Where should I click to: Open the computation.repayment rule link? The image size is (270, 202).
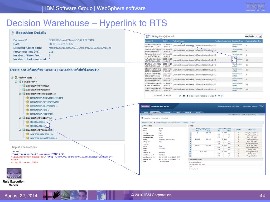click(x=41, y=114)
